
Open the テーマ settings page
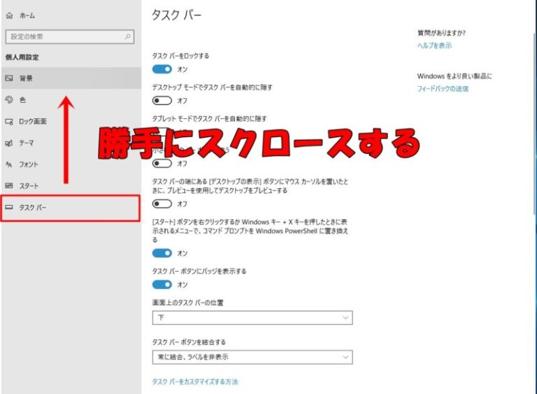tap(71, 143)
